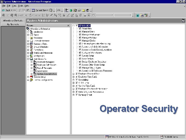The width and height of the screenshot is (186, 140).
Task: Click the Attendance Shortcuts bar button
Action: [x=13, y=20]
